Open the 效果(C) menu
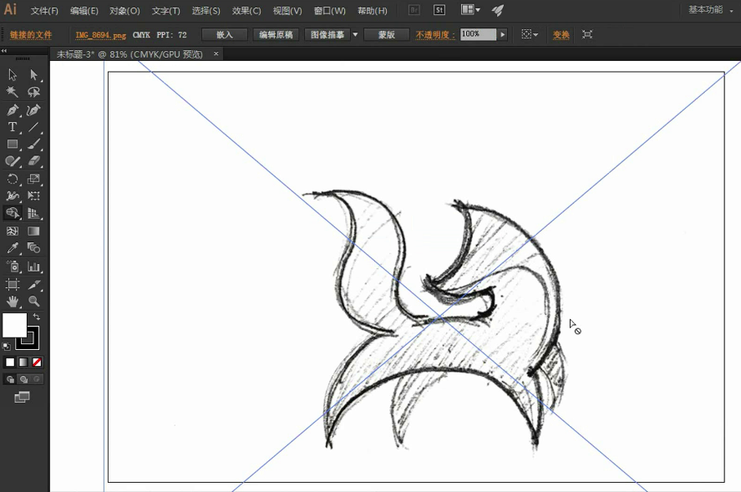 [x=246, y=10]
